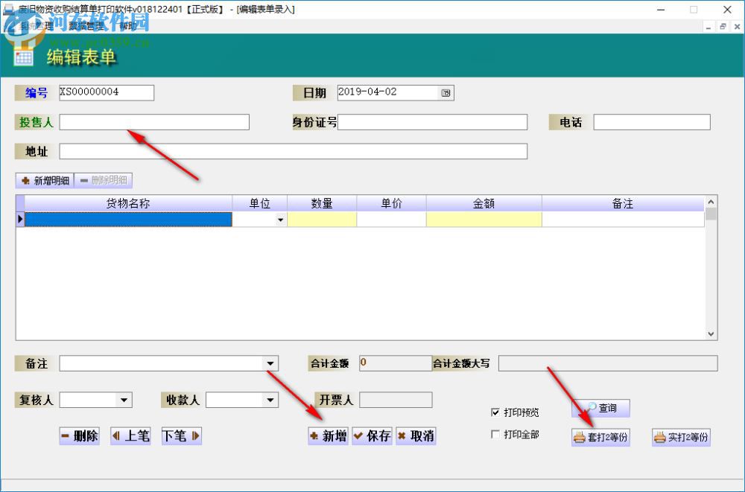Expand the 收款人 dropdown

(x=270, y=400)
